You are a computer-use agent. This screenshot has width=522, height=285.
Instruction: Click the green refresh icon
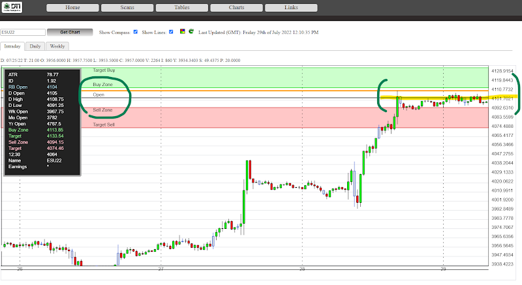(190, 31)
